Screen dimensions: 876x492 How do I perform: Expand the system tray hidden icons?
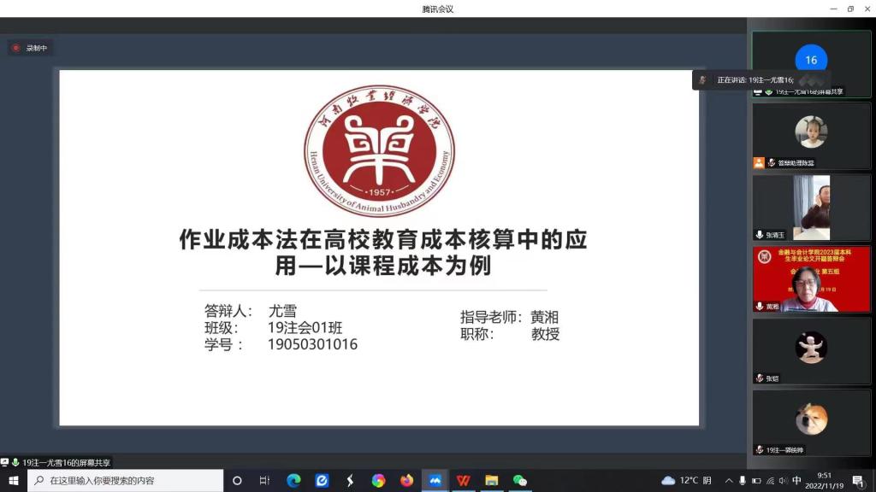[x=729, y=481]
